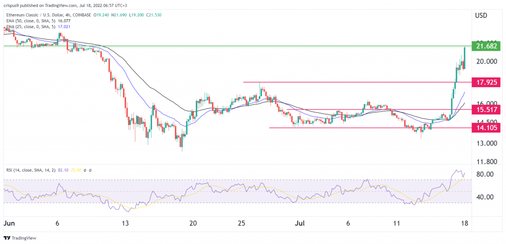Click the 18 date label on time axis
The height and width of the screenshot is (244, 506).
(x=465, y=223)
